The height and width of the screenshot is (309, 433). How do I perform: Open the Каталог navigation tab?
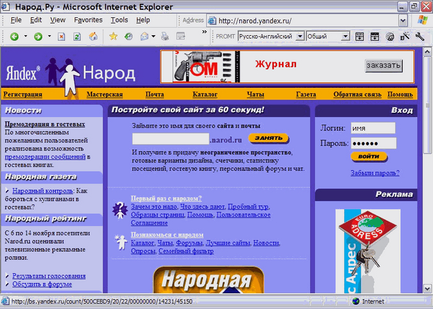(205, 95)
